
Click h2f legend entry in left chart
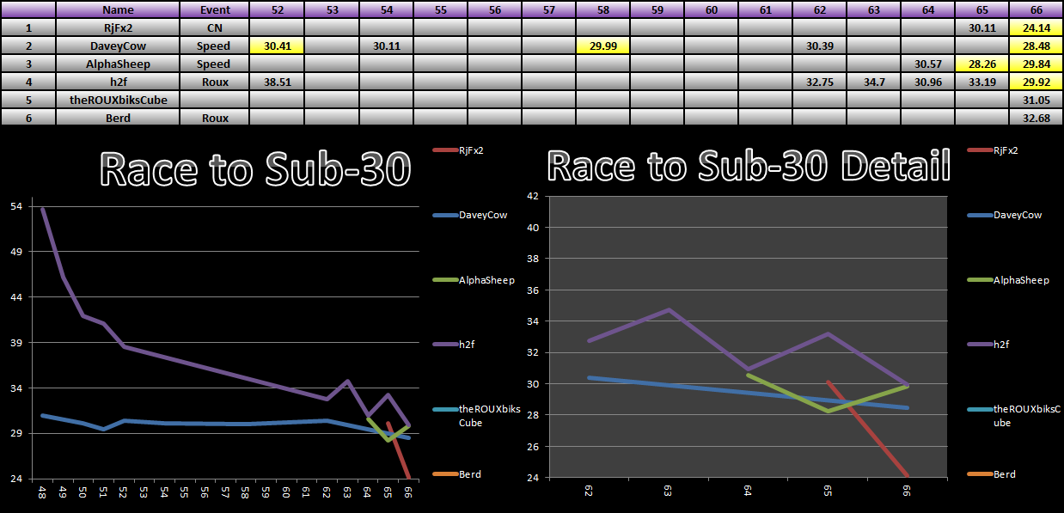click(x=456, y=344)
